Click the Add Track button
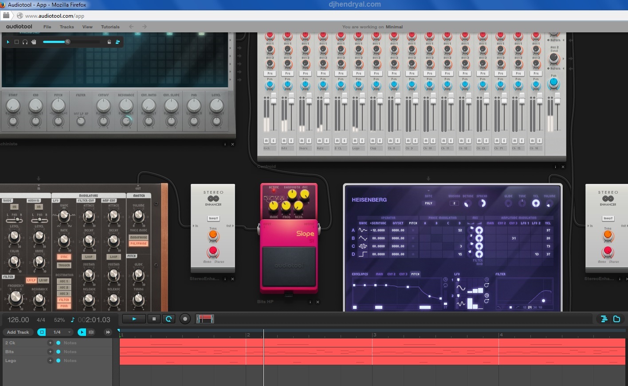628x386 pixels. tap(18, 332)
